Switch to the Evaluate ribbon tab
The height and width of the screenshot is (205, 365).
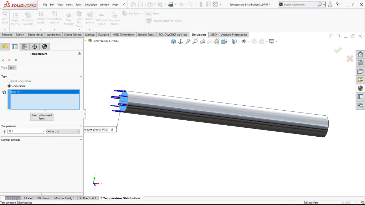pos(103,35)
